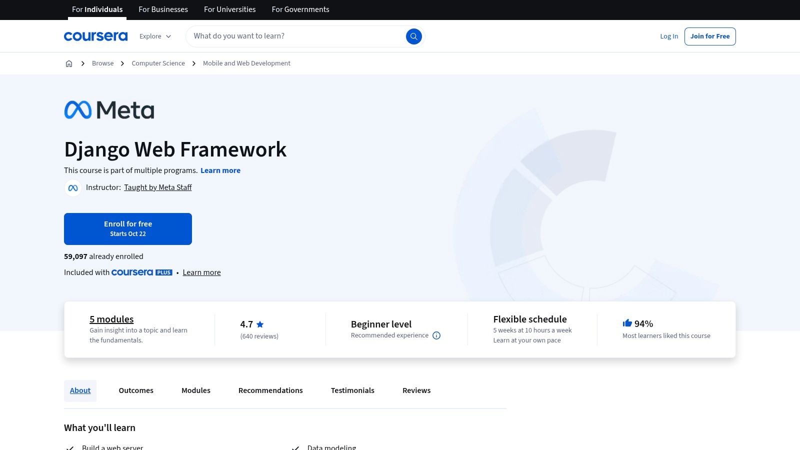Click the thumbs-up 94% icon
The width and height of the screenshot is (800, 450).
[x=627, y=323]
